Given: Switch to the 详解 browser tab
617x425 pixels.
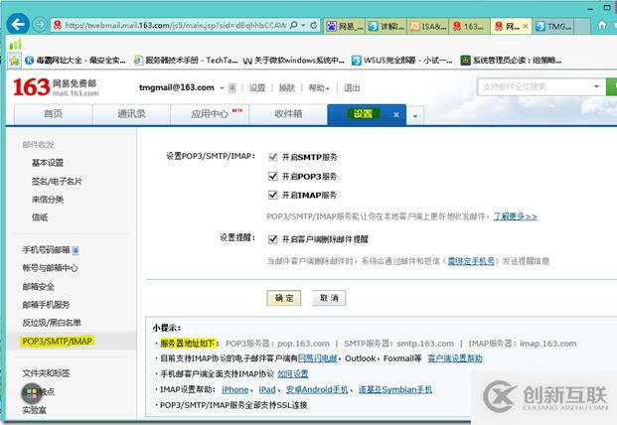Looking at the screenshot, I should pos(386,27).
